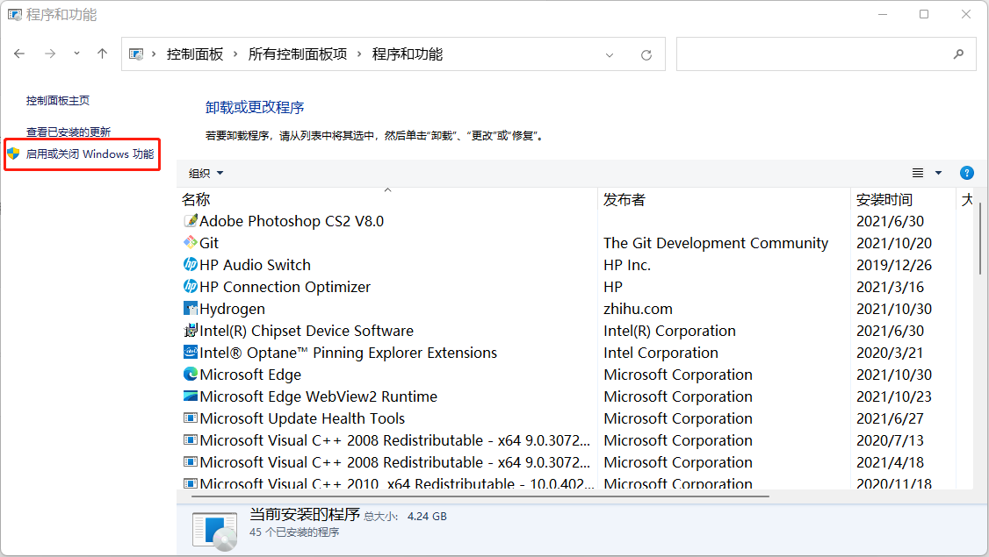The image size is (989, 557).
Task: Sort by the 发布者 column header
Action: [724, 200]
